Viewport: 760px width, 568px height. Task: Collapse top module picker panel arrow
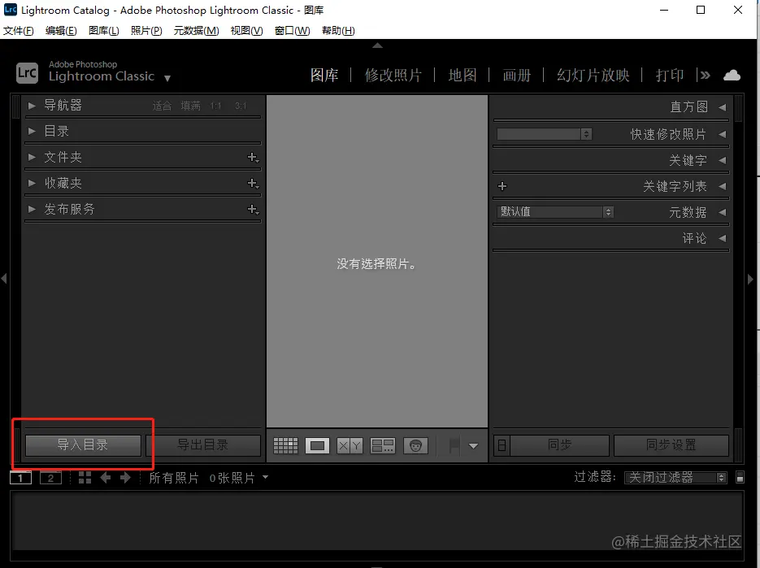[378, 46]
